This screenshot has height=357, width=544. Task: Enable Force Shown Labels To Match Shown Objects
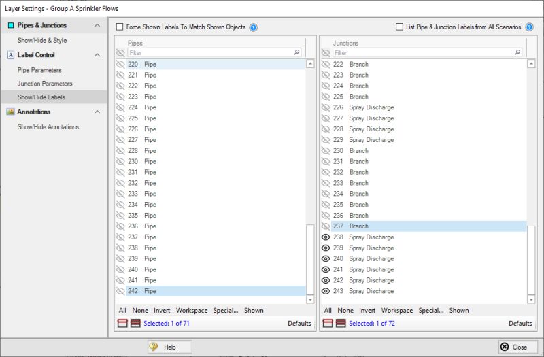120,27
